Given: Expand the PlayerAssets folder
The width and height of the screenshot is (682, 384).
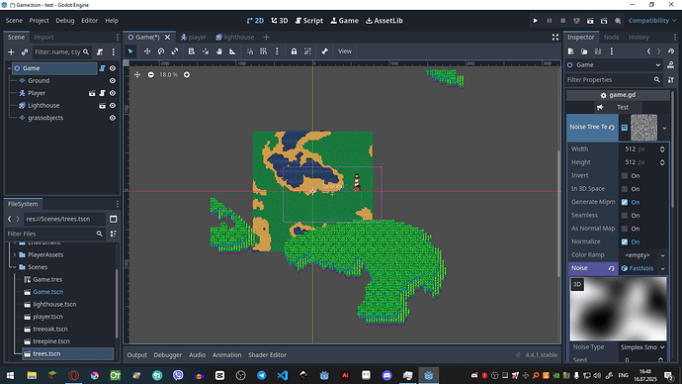Looking at the screenshot, I should click(x=15, y=254).
